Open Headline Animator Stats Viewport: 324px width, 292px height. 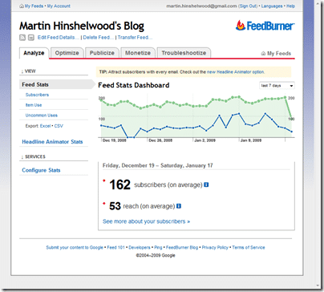point(52,142)
